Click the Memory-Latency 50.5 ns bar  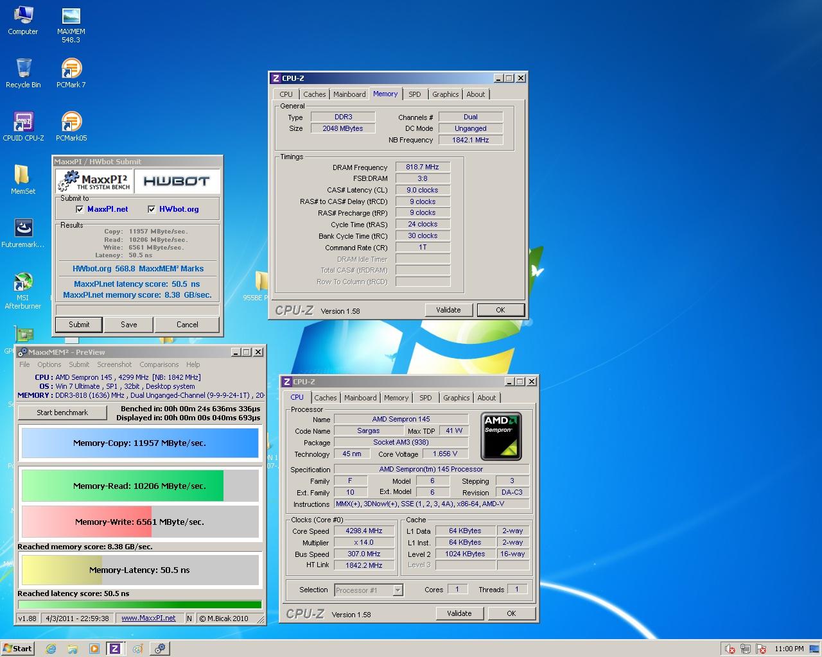(x=140, y=570)
